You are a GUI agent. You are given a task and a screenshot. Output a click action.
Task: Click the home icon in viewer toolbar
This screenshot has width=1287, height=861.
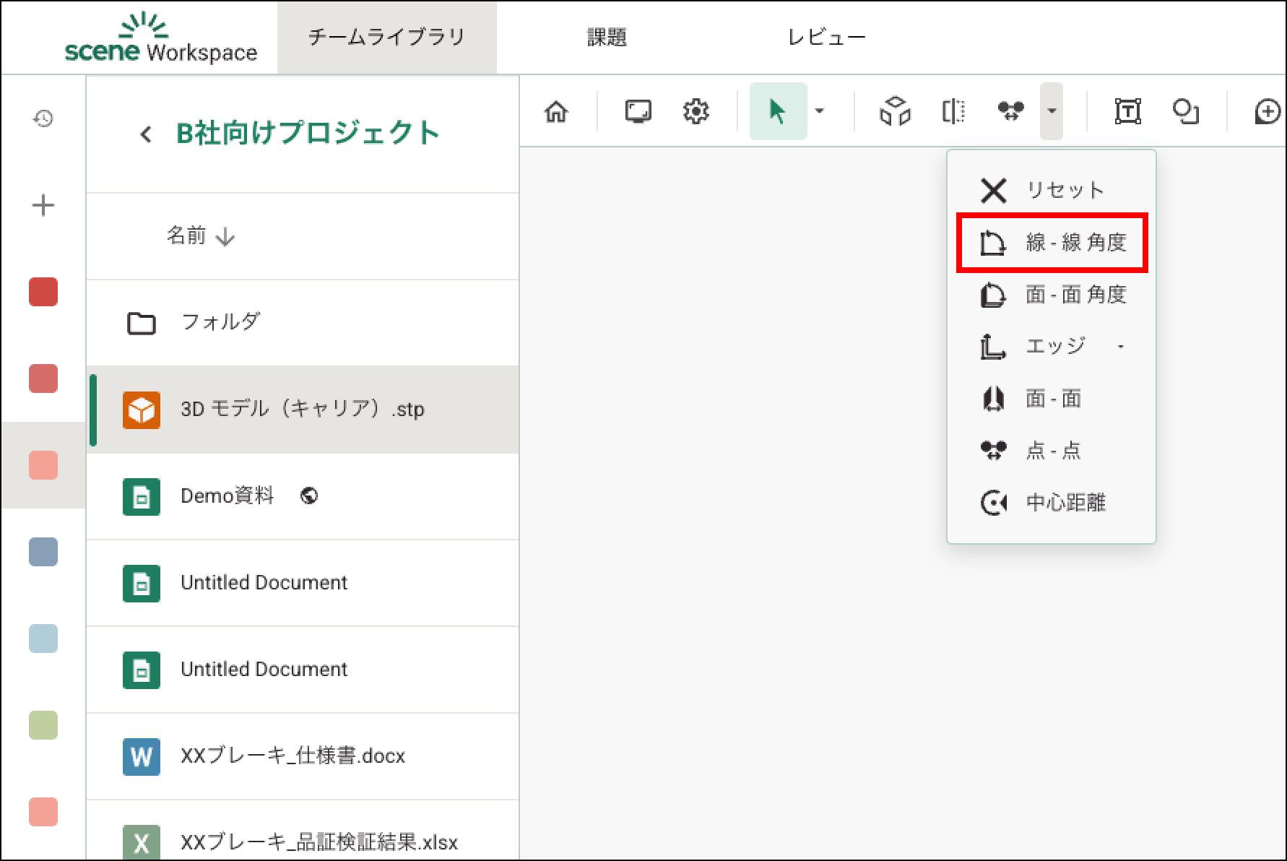coord(556,112)
